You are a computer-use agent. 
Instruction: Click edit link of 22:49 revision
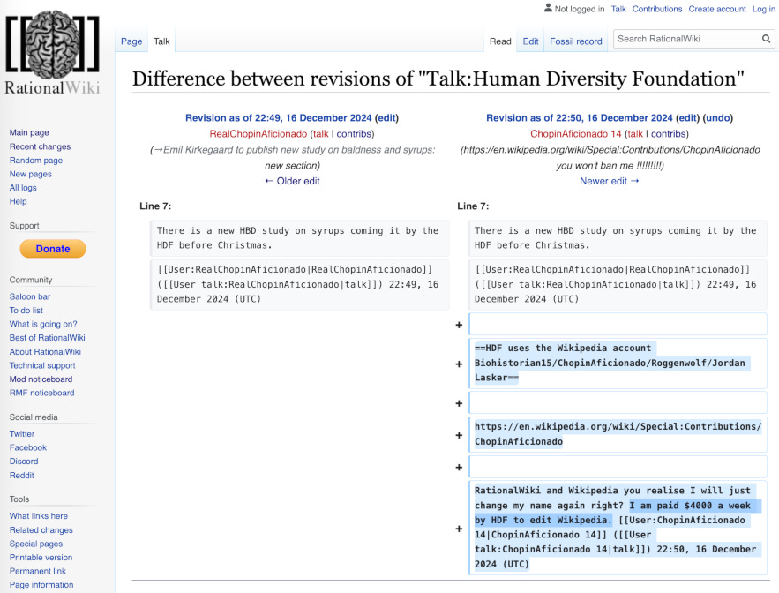[386, 117]
